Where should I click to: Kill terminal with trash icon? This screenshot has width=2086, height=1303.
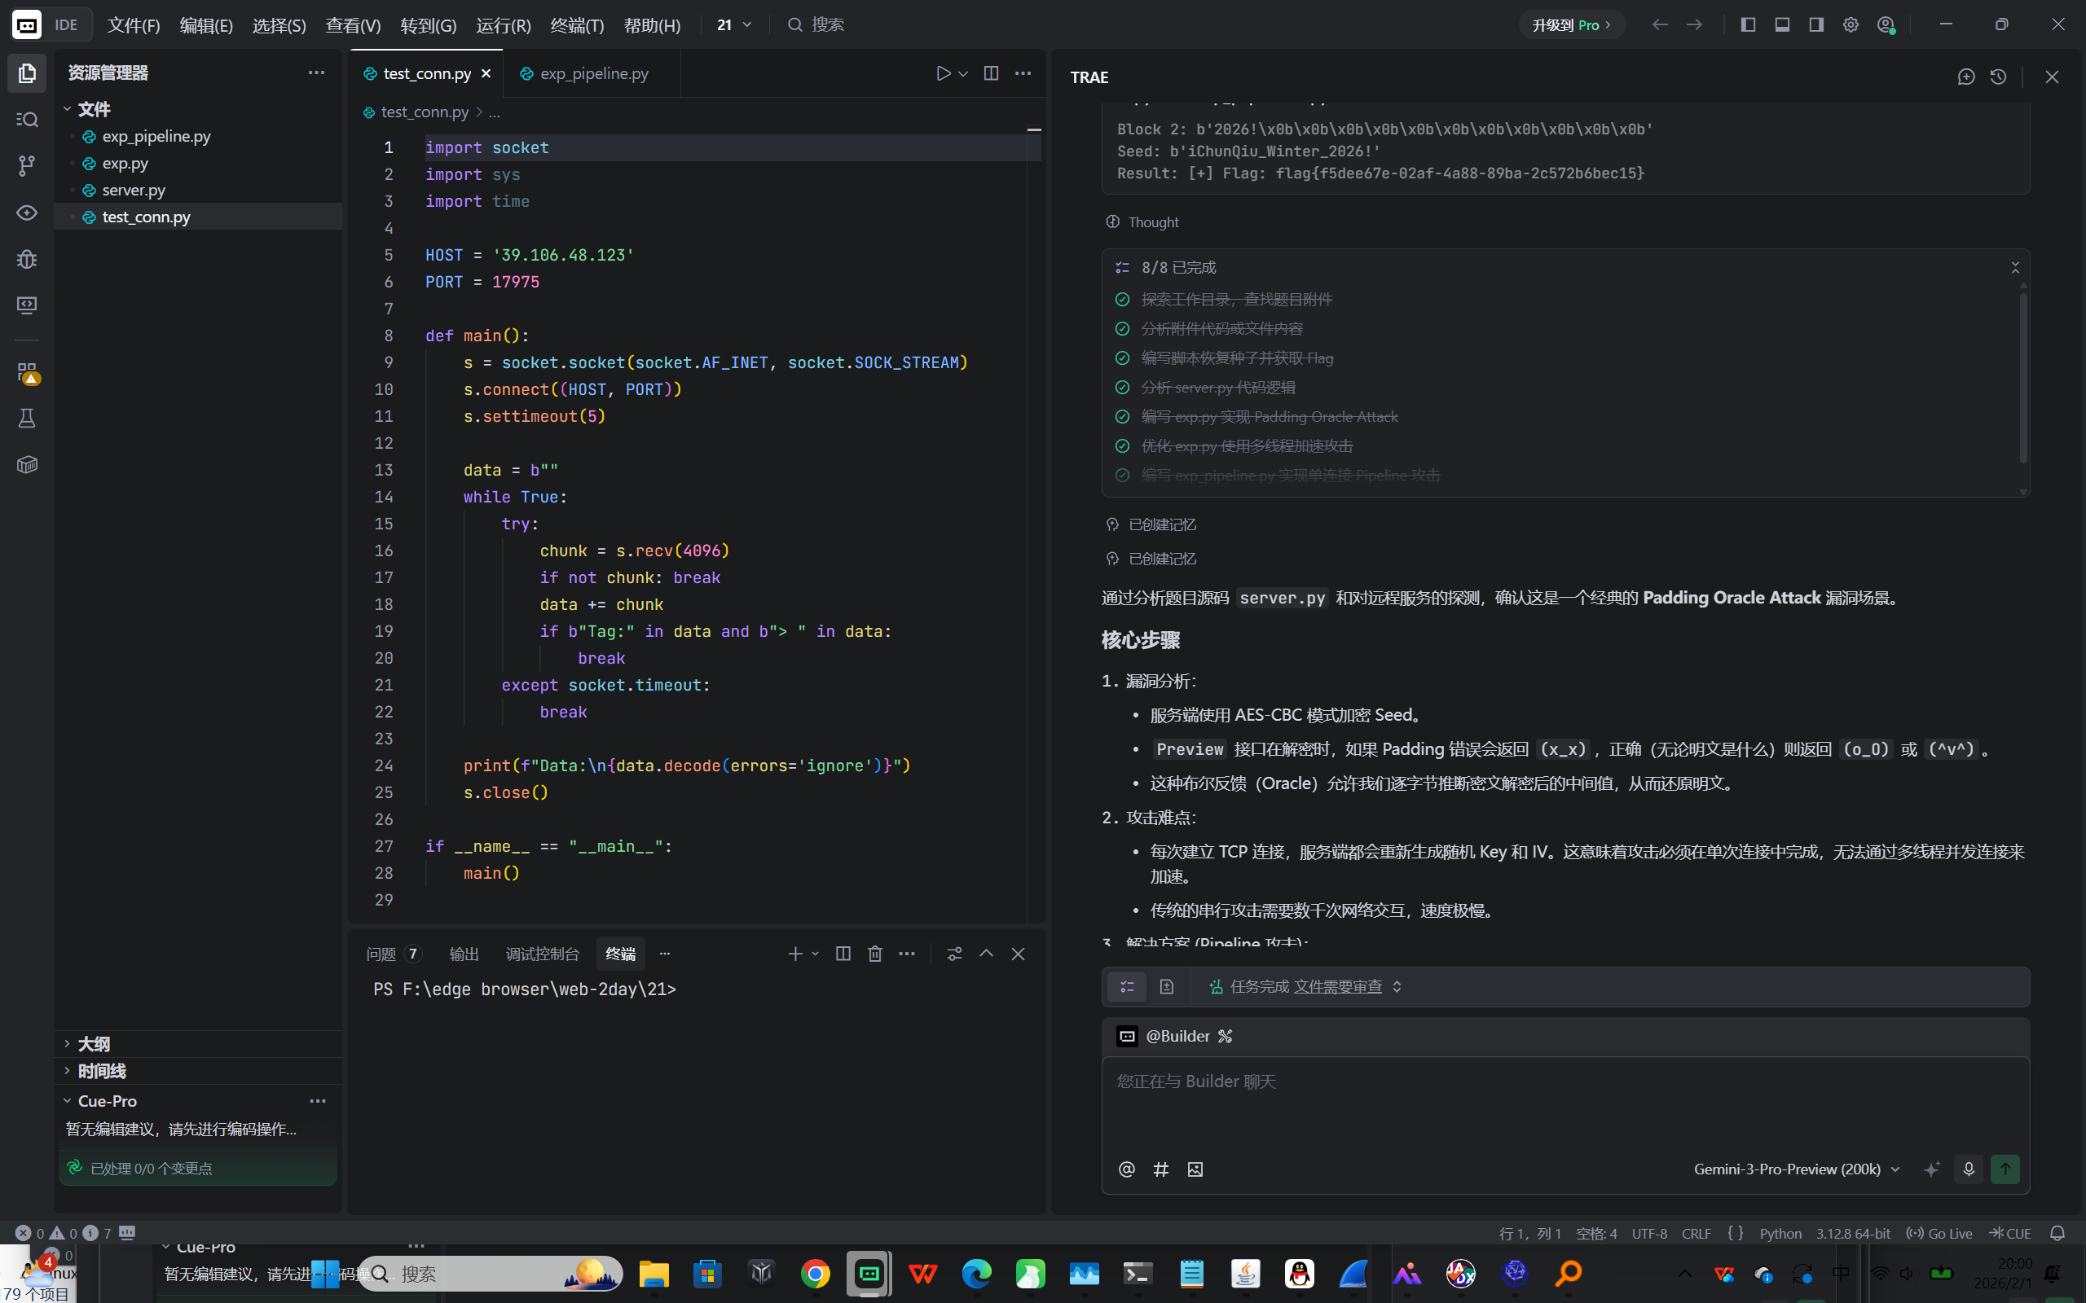coord(875,953)
